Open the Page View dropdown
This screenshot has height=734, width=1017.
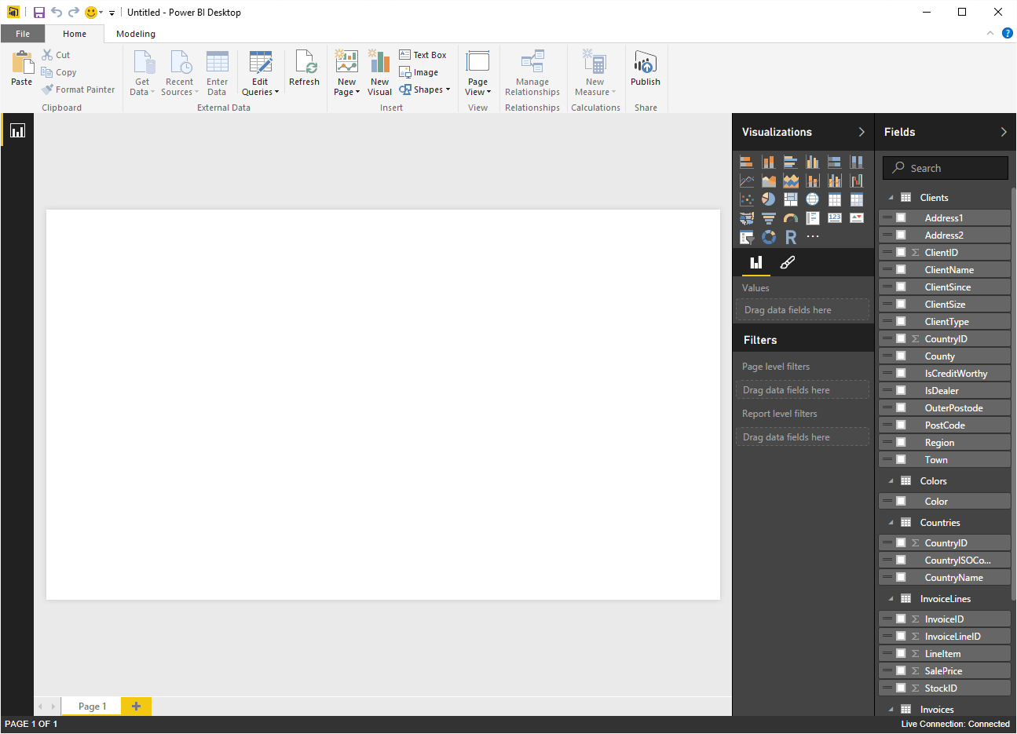point(477,73)
